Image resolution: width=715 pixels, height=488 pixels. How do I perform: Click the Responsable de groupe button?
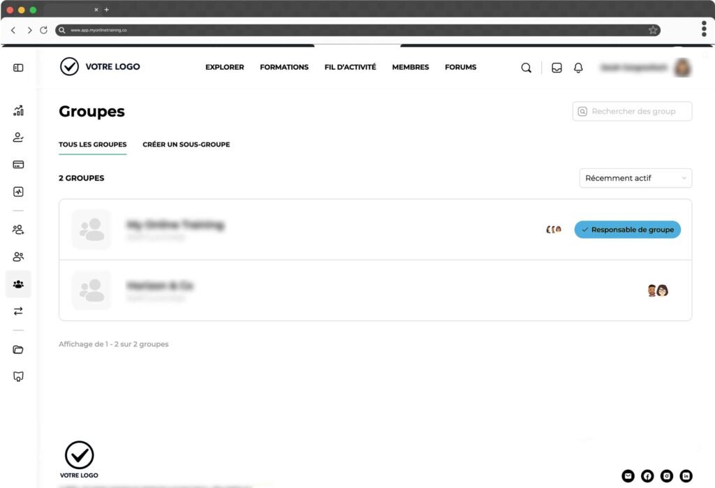pos(627,230)
